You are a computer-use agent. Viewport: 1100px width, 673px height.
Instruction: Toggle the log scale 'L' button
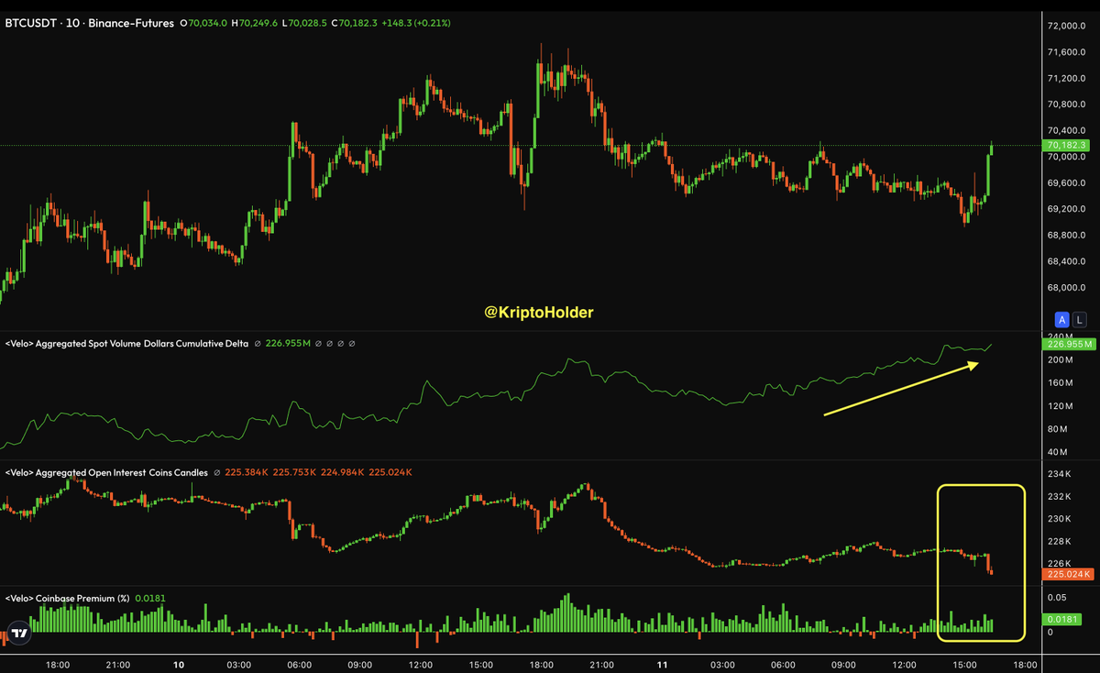[x=1080, y=319]
